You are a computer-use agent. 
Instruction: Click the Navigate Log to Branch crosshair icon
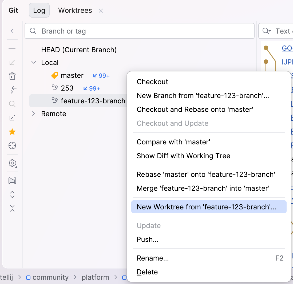coord(12,145)
